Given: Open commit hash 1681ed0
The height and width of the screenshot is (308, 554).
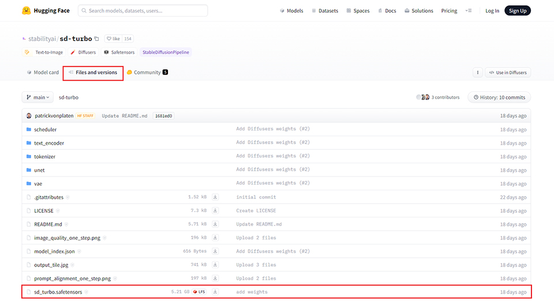Looking at the screenshot, I should [164, 116].
